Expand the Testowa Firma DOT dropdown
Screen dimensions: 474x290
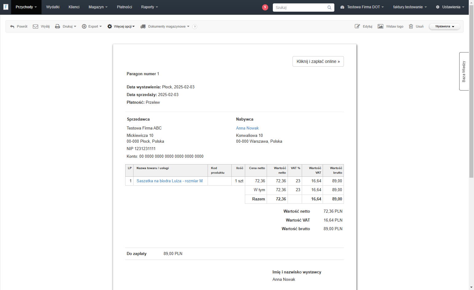coord(365,7)
